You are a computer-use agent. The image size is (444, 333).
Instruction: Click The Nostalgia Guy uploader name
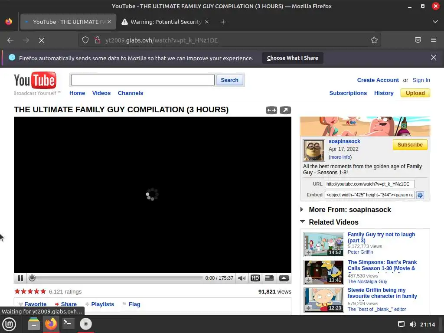367,281
